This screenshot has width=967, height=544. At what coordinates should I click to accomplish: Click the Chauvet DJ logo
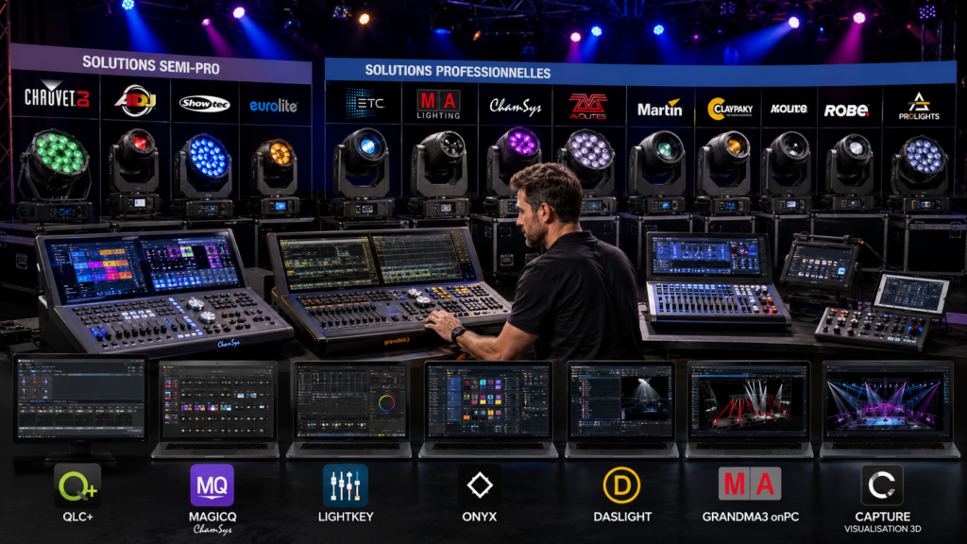(x=56, y=95)
